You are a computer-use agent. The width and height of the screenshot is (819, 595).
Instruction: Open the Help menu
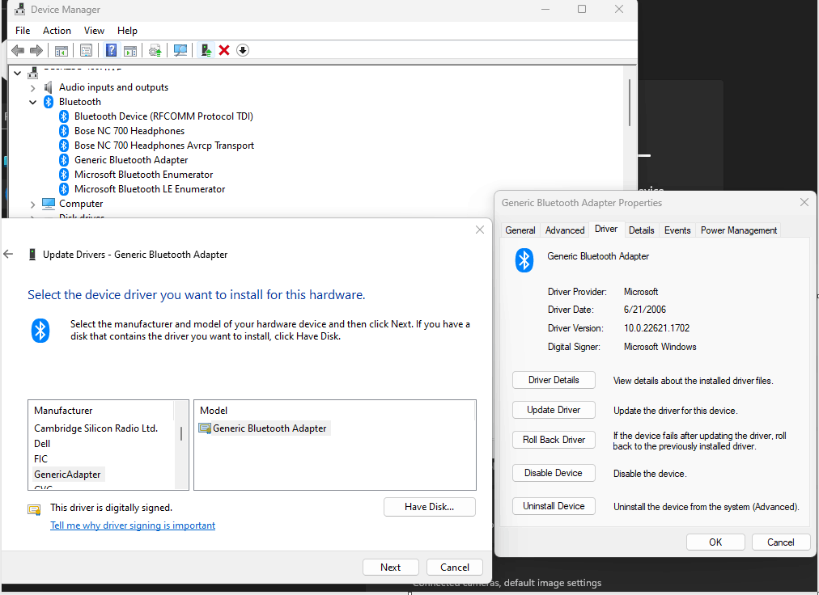click(127, 31)
